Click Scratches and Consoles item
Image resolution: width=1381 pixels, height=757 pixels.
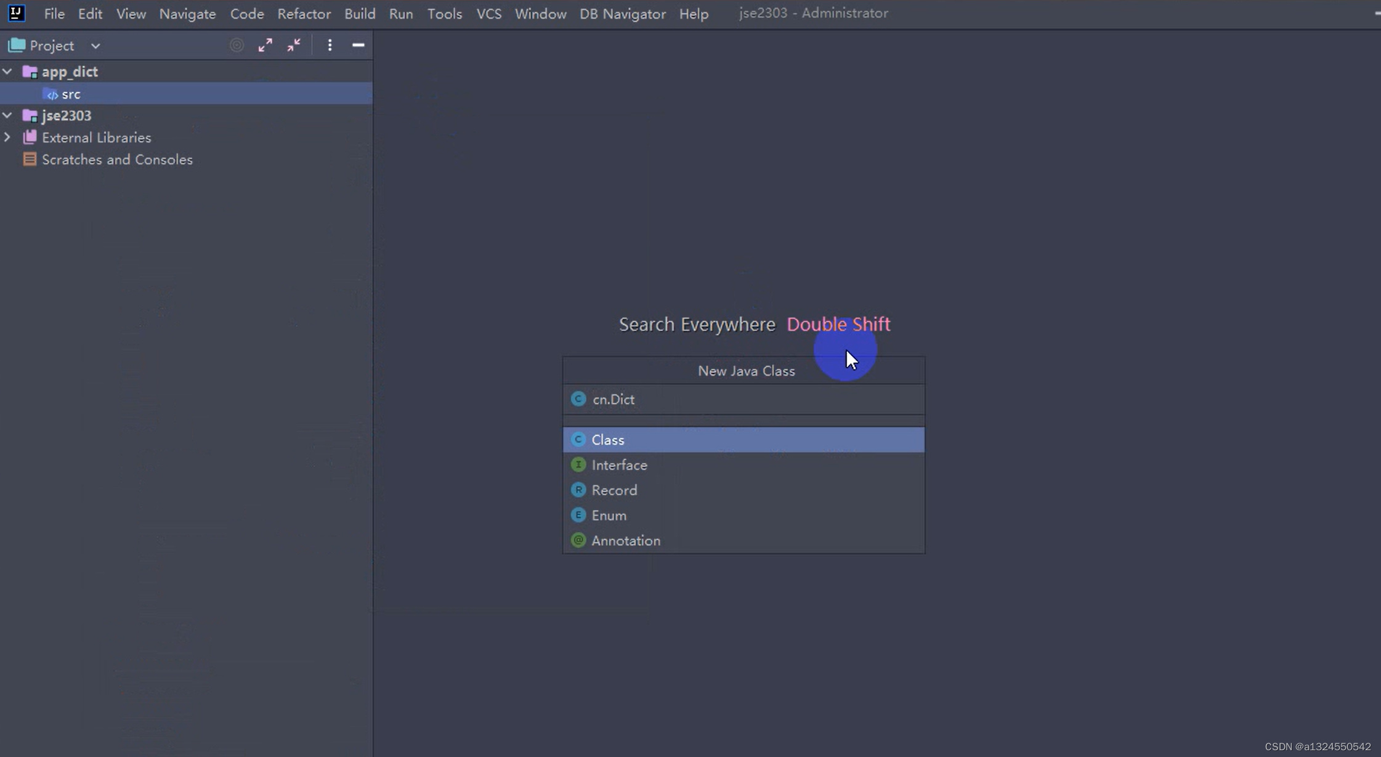pos(116,160)
